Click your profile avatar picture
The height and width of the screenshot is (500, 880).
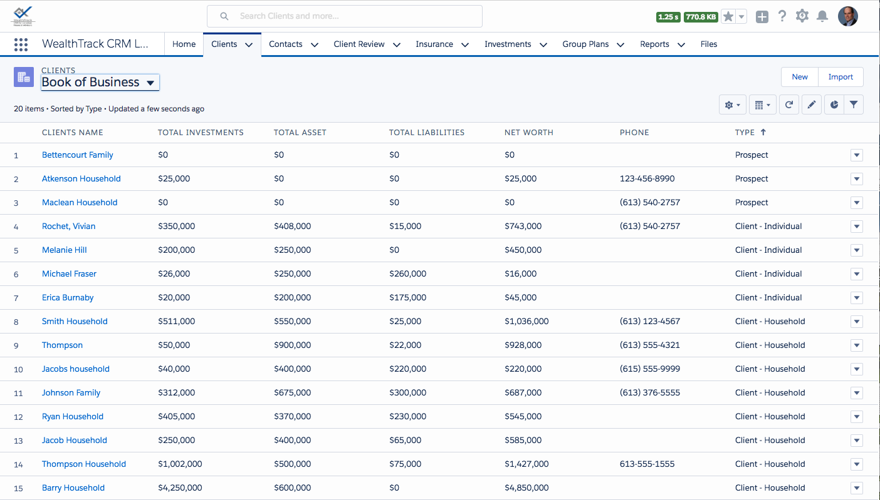pyautogui.click(x=848, y=16)
